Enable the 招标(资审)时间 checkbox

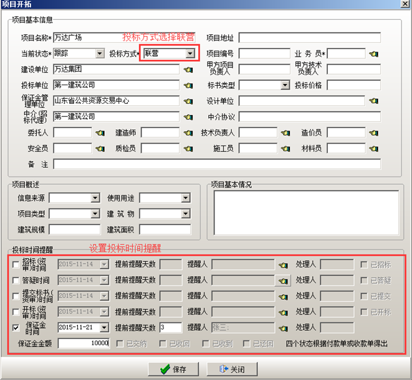coord(16,265)
